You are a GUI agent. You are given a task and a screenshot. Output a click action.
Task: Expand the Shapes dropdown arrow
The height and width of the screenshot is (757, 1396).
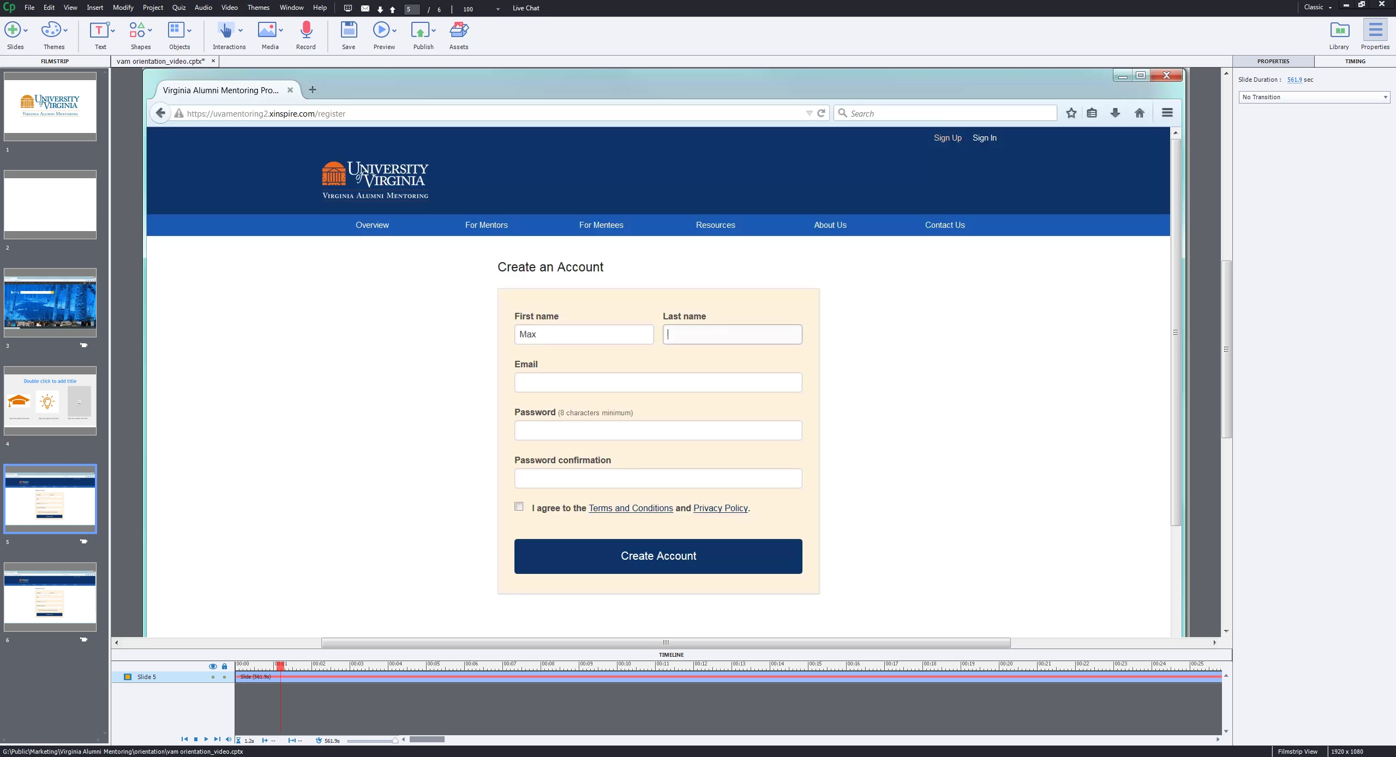[150, 31]
